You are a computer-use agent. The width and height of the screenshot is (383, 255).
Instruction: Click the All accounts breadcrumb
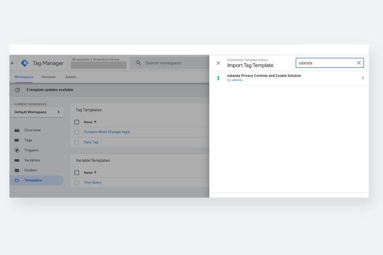80,59
